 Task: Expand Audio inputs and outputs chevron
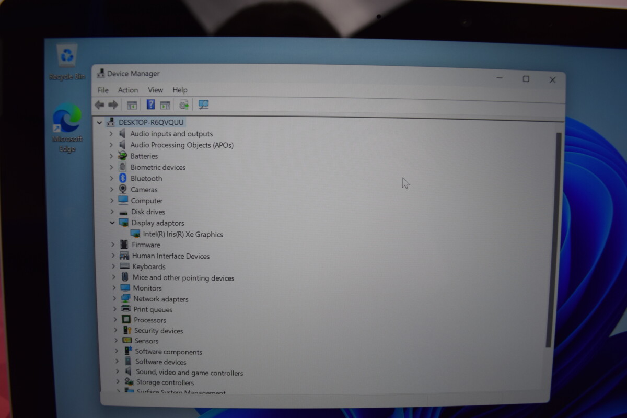(x=111, y=134)
